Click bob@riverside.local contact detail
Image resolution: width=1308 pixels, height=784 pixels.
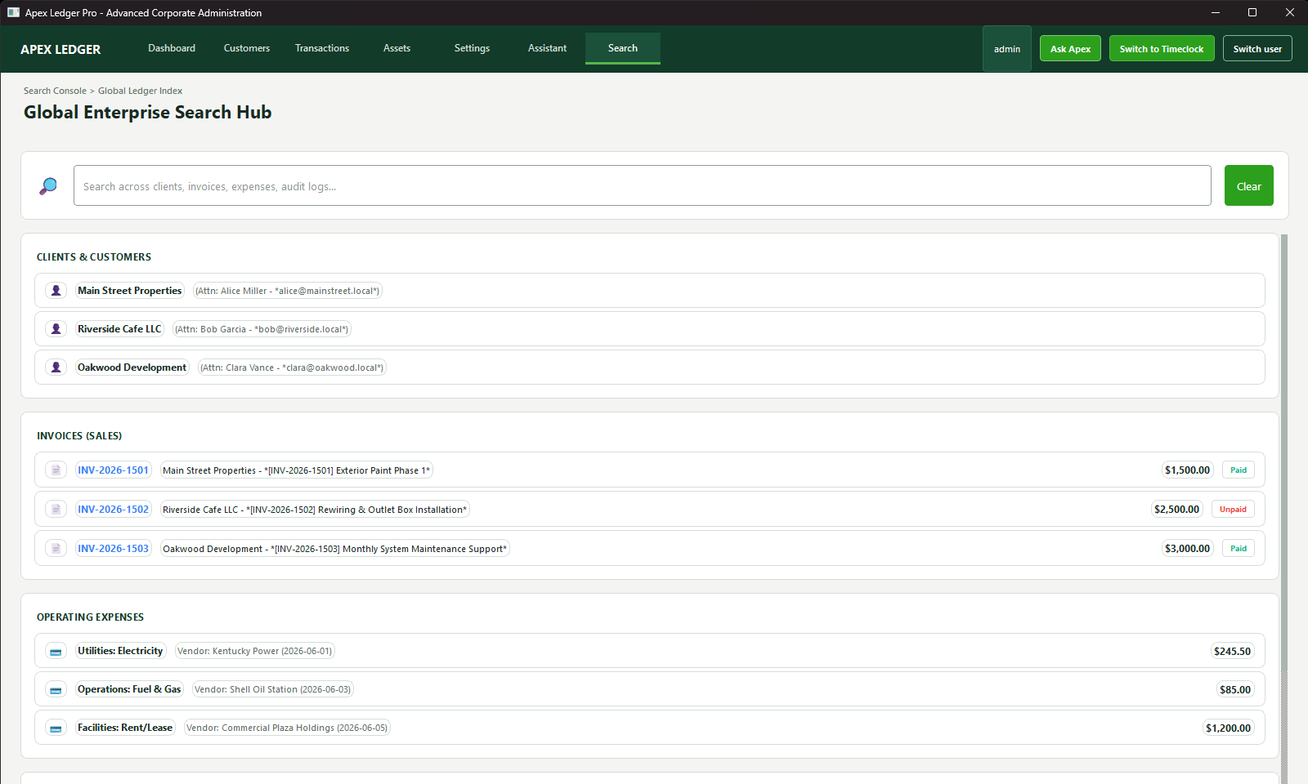262,329
